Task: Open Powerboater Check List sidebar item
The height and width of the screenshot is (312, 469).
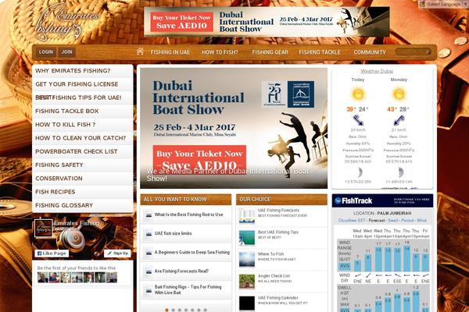Action: click(x=83, y=151)
